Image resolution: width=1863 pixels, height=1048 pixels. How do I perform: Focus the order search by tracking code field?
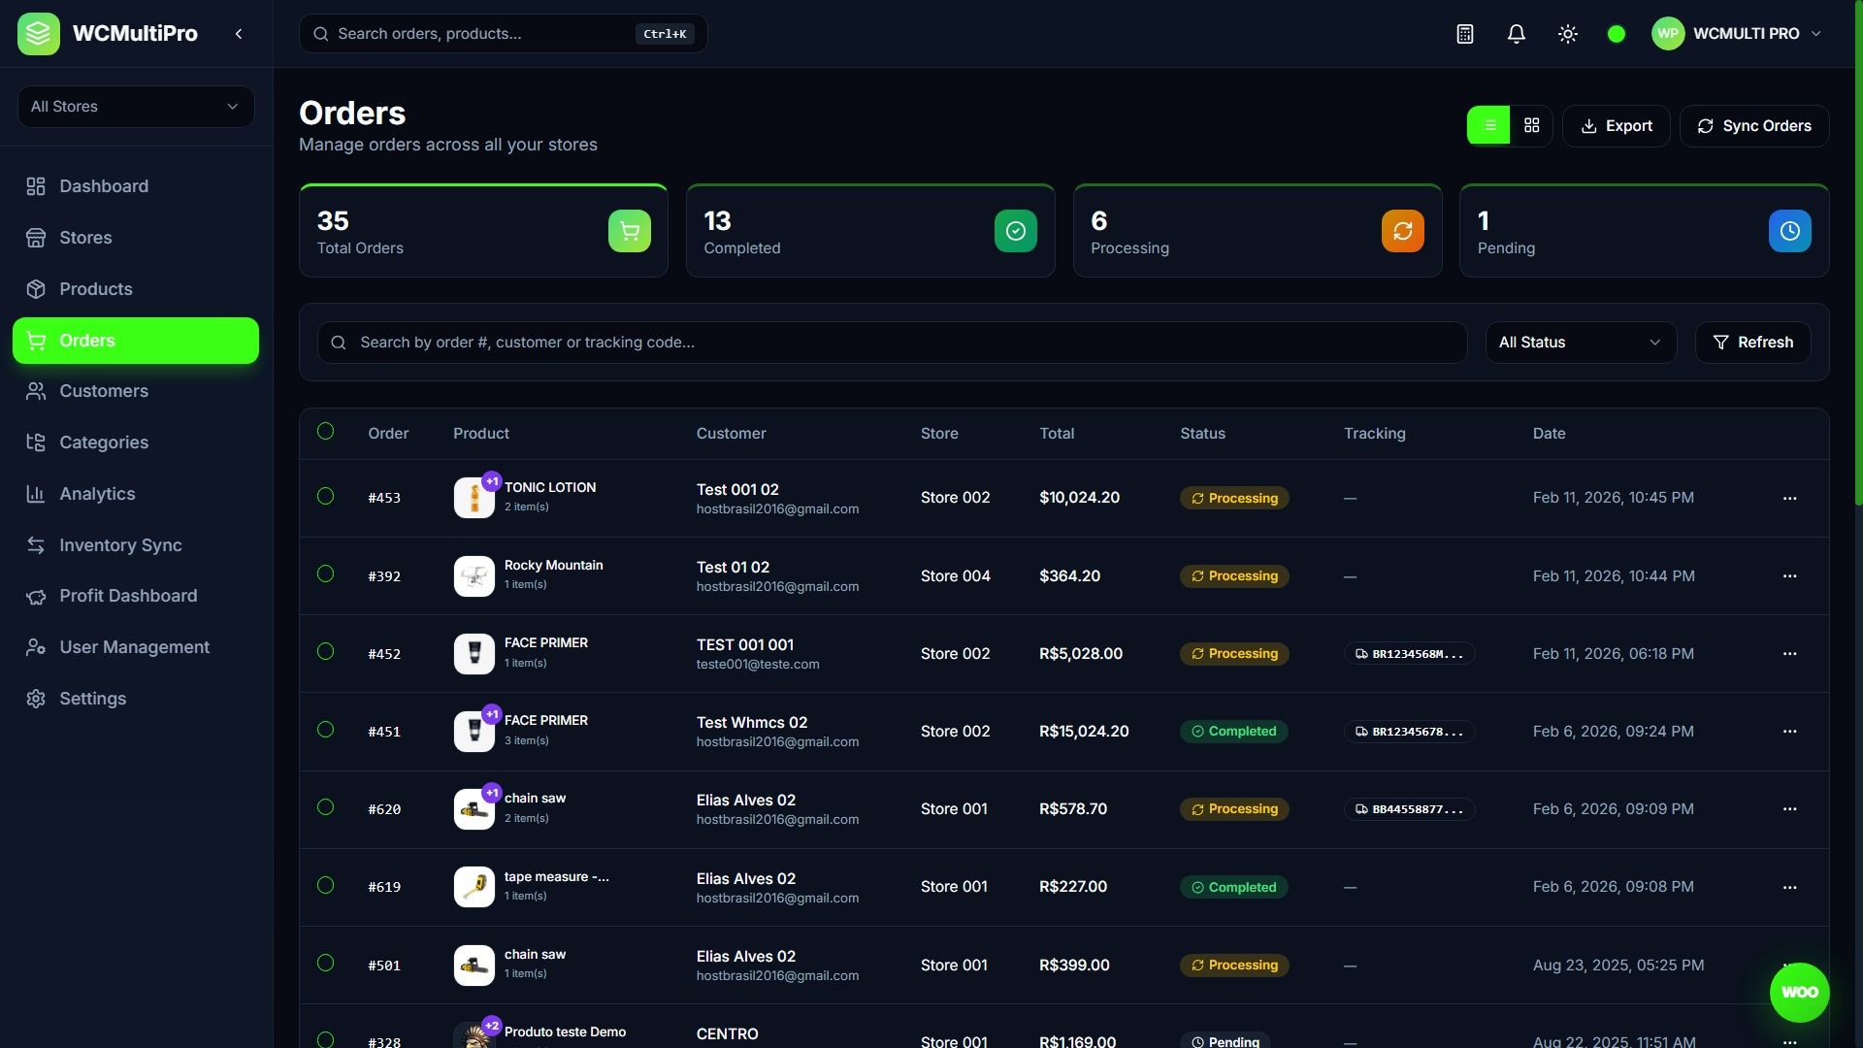(x=891, y=343)
